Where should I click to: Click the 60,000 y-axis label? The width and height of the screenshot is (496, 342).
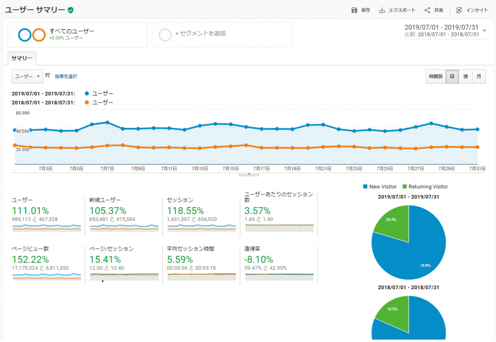coord(22,113)
